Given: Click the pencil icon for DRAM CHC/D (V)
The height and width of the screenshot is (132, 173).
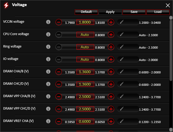Looking at the screenshot, I should (x=122, y=84).
